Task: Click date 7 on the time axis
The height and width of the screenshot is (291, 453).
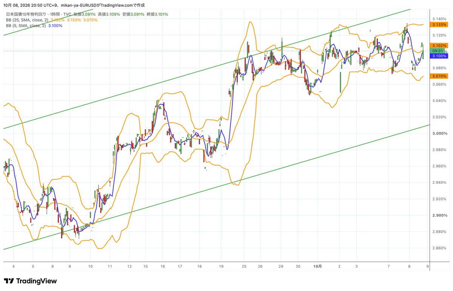Action: (389, 266)
